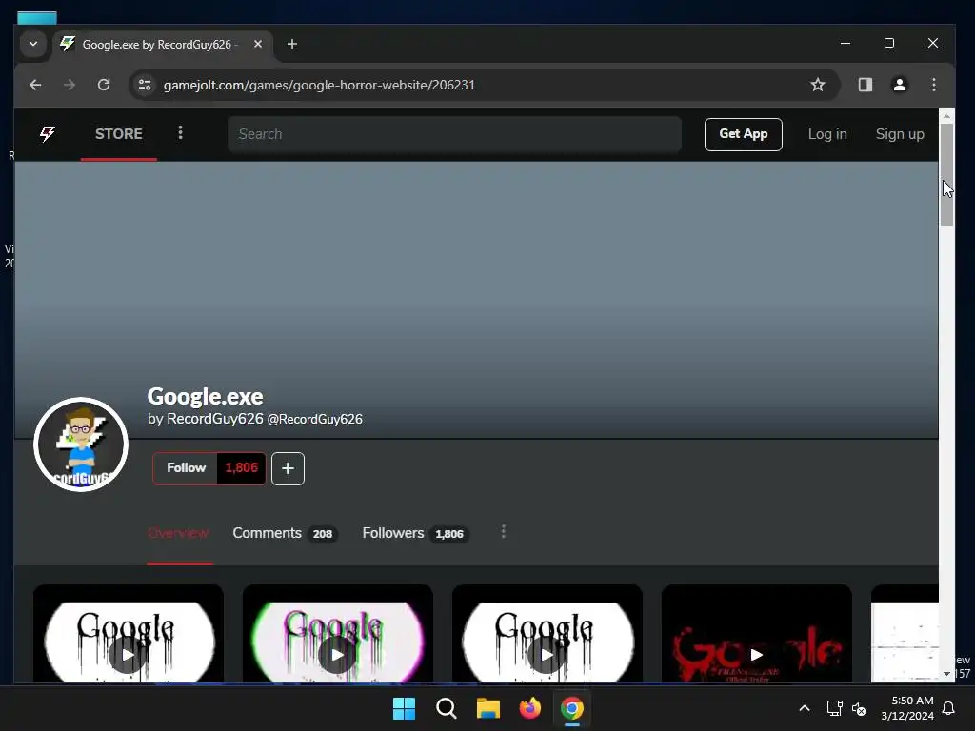Click the page vertical scrollbar thumb
This screenshot has width=975, height=731.
pyautogui.click(x=946, y=175)
